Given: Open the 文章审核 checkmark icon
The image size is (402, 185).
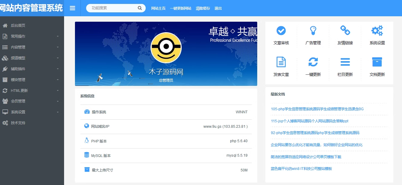Looking at the screenshot, I should (281, 30).
